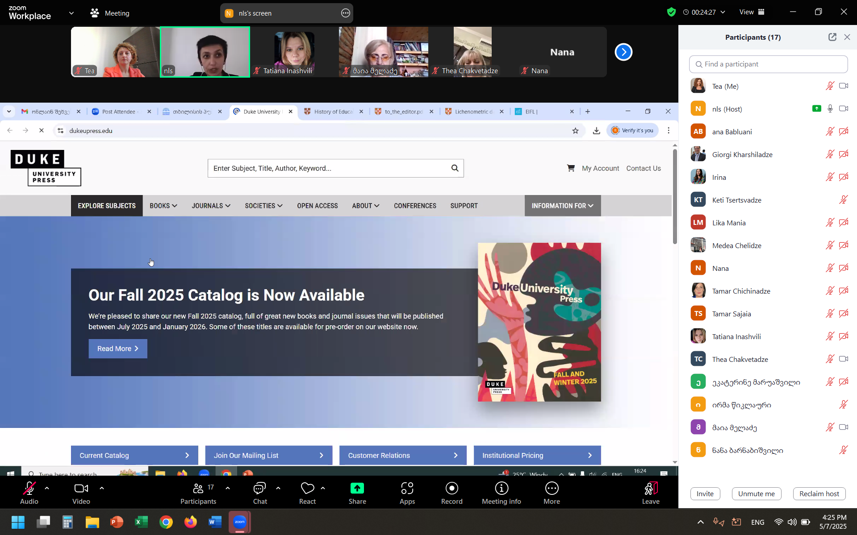Click the Fall 2025 catalog cover image

click(539, 322)
